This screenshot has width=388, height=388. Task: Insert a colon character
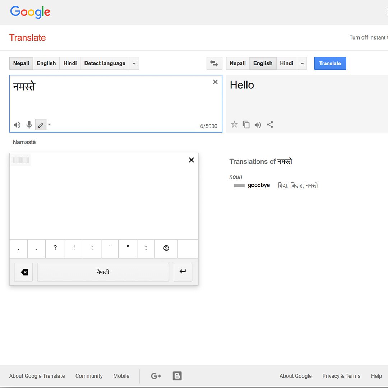coord(92,249)
